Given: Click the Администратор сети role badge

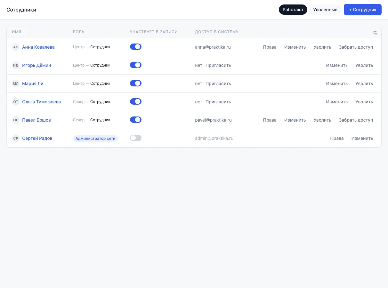Looking at the screenshot, I should click(95, 139).
